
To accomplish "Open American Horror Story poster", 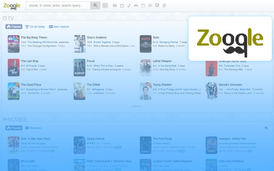I will 211,68.
